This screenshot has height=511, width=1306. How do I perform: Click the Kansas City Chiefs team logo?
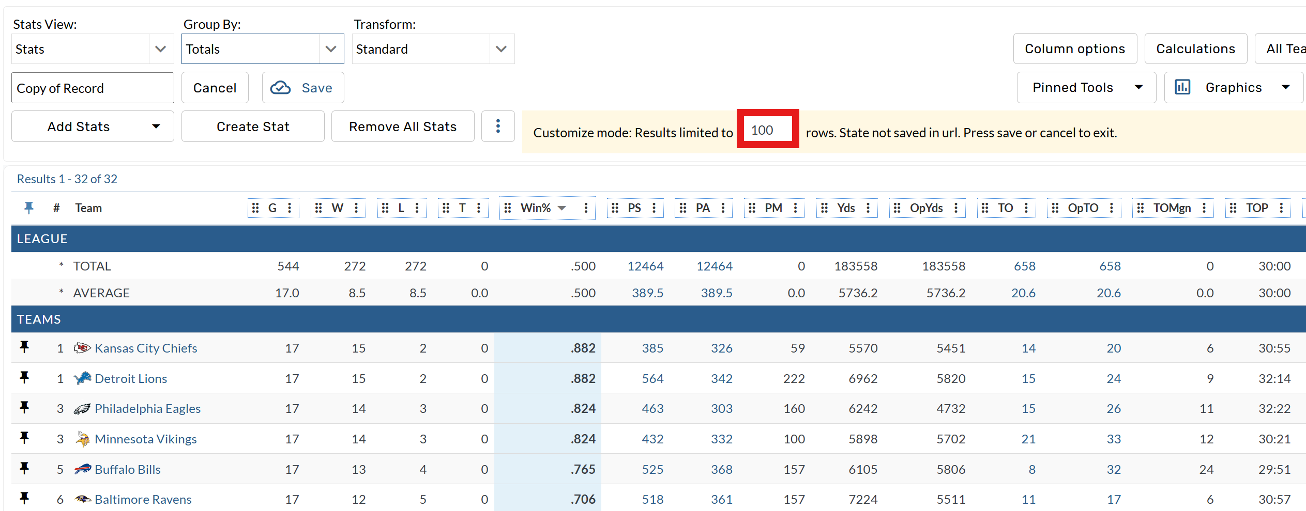(x=82, y=348)
